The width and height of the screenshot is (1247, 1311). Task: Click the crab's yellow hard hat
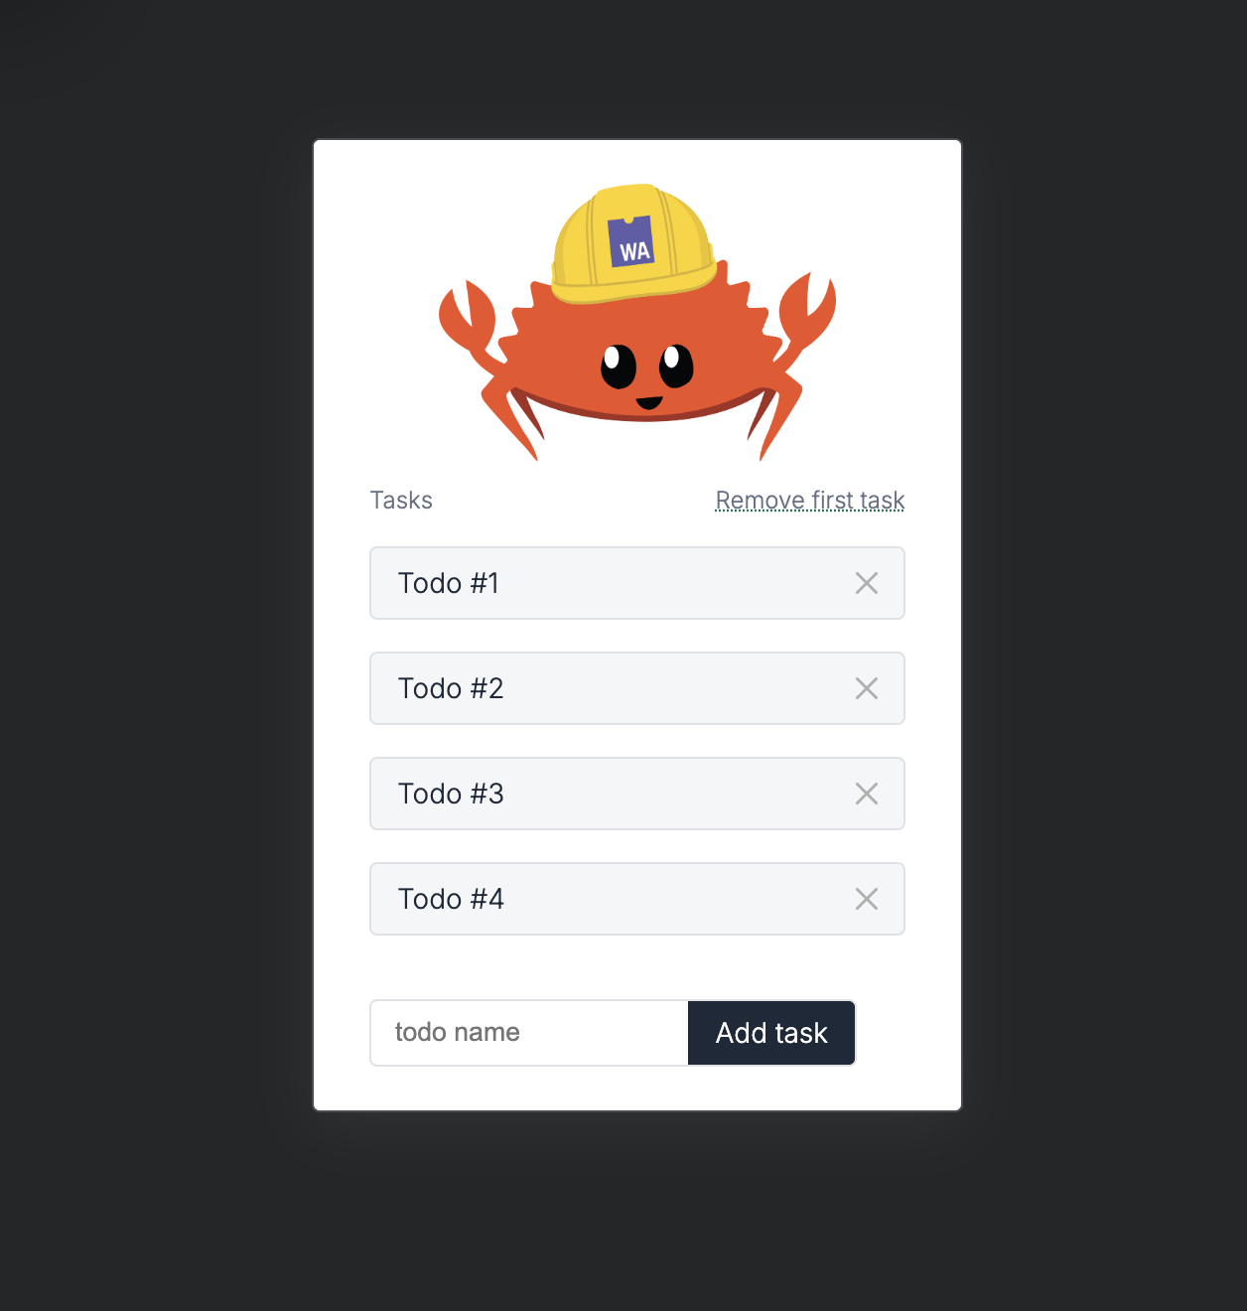632,243
